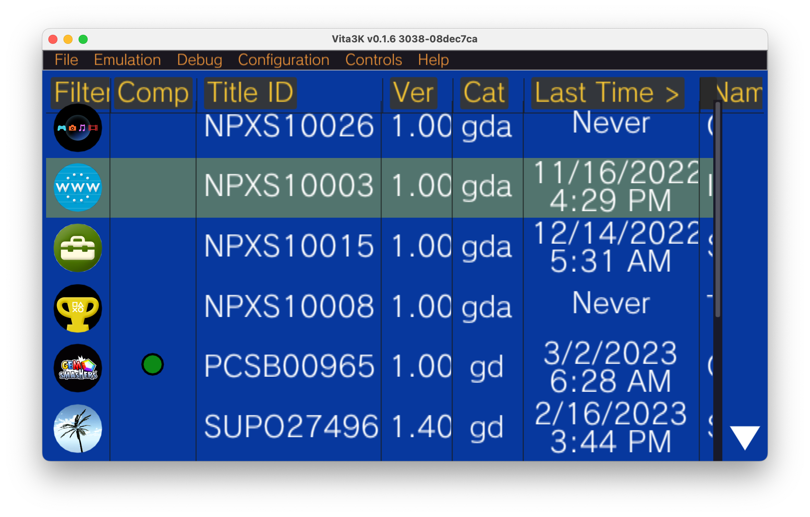Launch the palm tree app icon

click(x=78, y=429)
